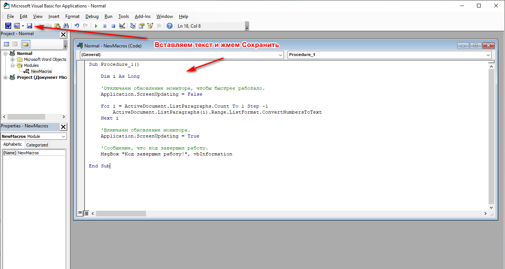Switch to Procedure View button
The image size is (505, 269).
tap(80, 213)
